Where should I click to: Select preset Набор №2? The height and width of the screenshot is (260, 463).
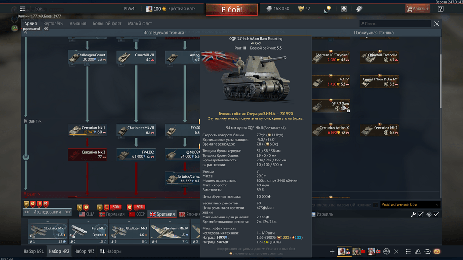point(59,252)
